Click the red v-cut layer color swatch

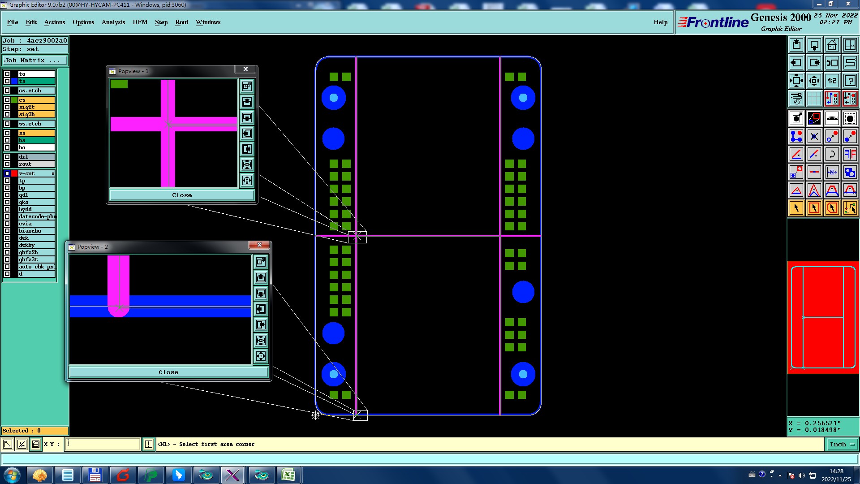(x=14, y=173)
